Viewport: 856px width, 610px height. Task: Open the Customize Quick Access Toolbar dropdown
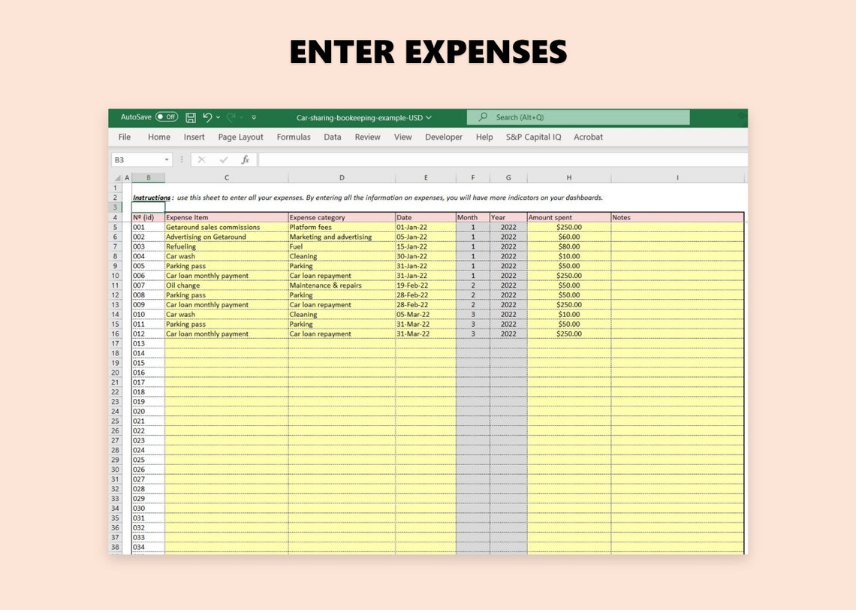(254, 117)
